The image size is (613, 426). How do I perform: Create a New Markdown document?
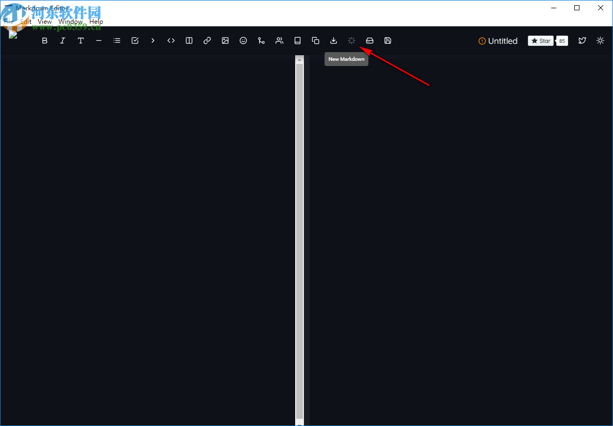tap(351, 40)
